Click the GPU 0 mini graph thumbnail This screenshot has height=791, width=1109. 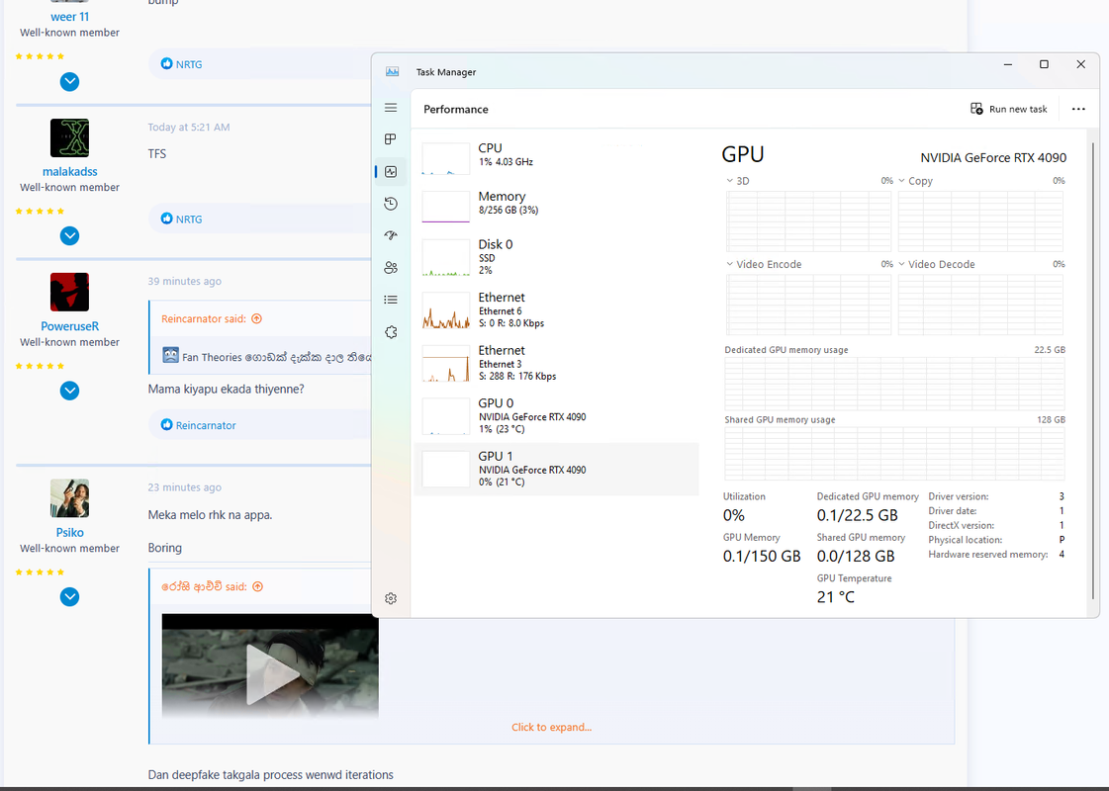pyautogui.click(x=445, y=416)
